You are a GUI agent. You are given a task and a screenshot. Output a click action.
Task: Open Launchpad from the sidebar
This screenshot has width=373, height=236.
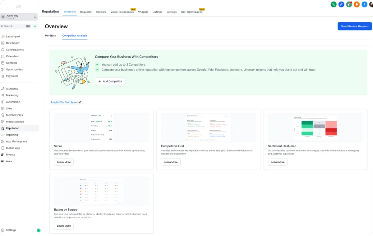pyautogui.click(x=13, y=36)
